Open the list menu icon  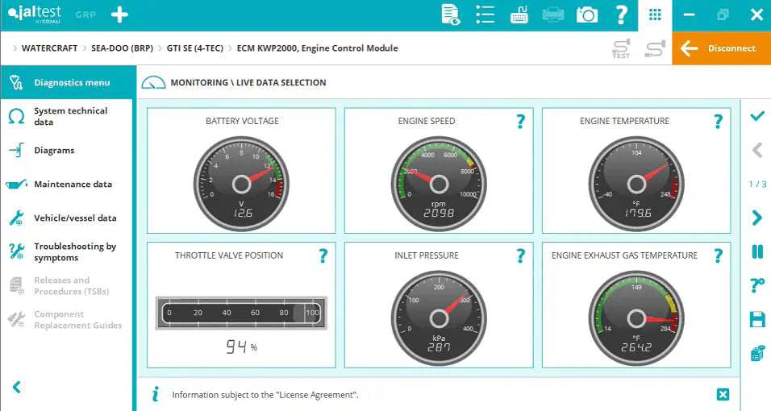pyautogui.click(x=485, y=15)
